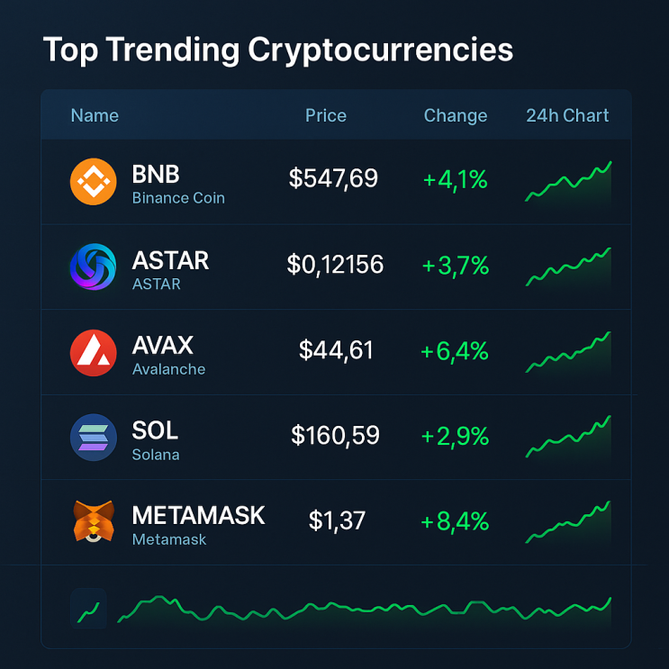Image resolution: width=669 pixels, height=669 pixels.
Task: Sort by the Name column header
Action: point(95,115)
